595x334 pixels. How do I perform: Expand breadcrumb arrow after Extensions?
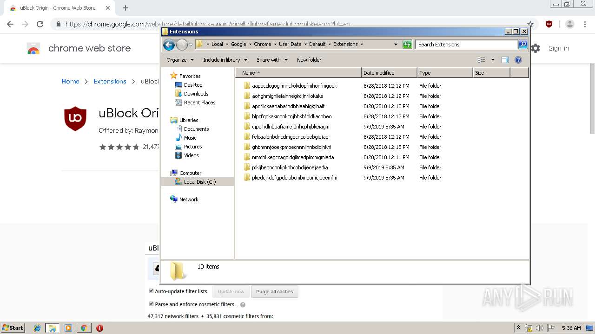pyautogui.click(x=362, y=45)
